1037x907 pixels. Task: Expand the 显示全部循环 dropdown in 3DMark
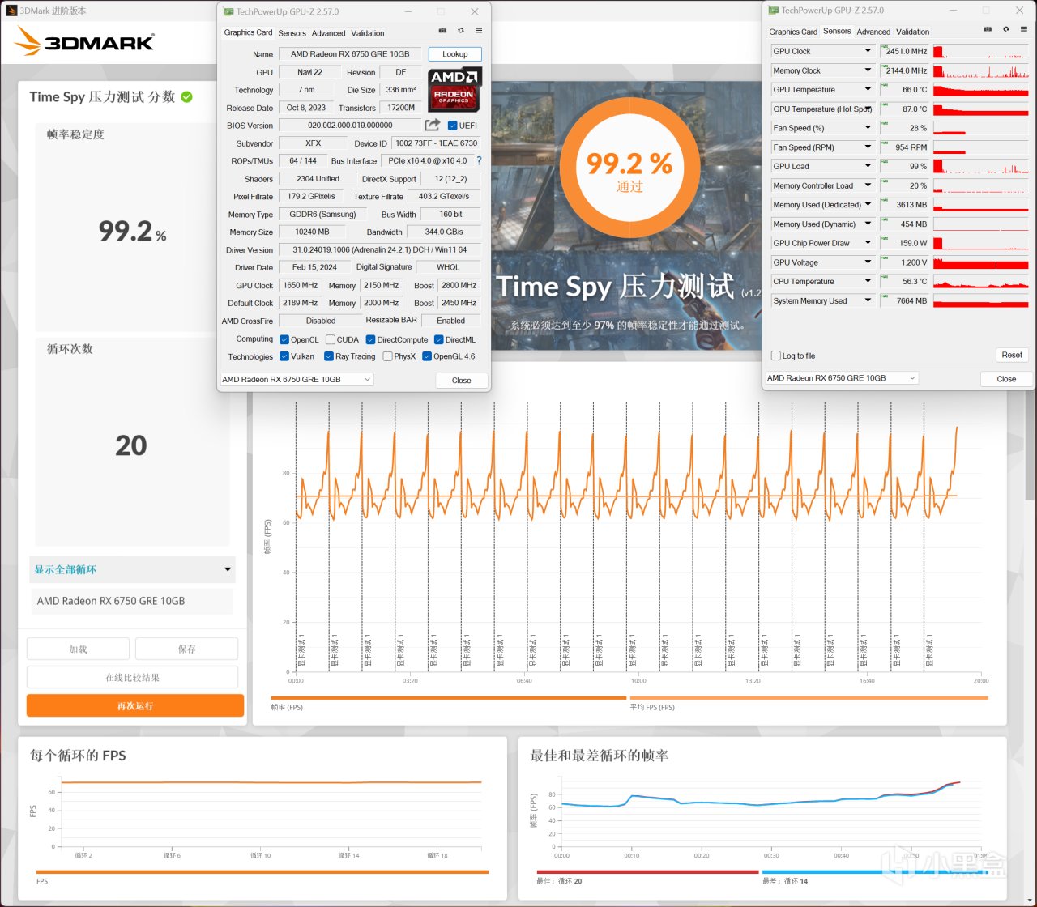pos(133,569)
